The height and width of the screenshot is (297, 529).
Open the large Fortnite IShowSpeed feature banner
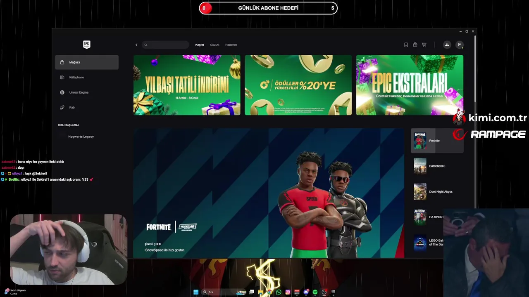(x=269, y=193)
